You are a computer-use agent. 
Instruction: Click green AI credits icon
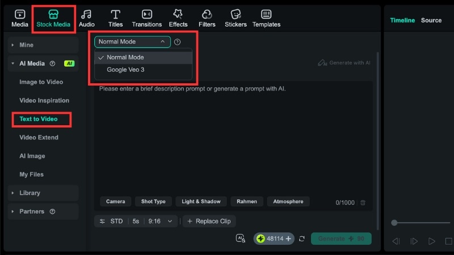tap(260, 239)
